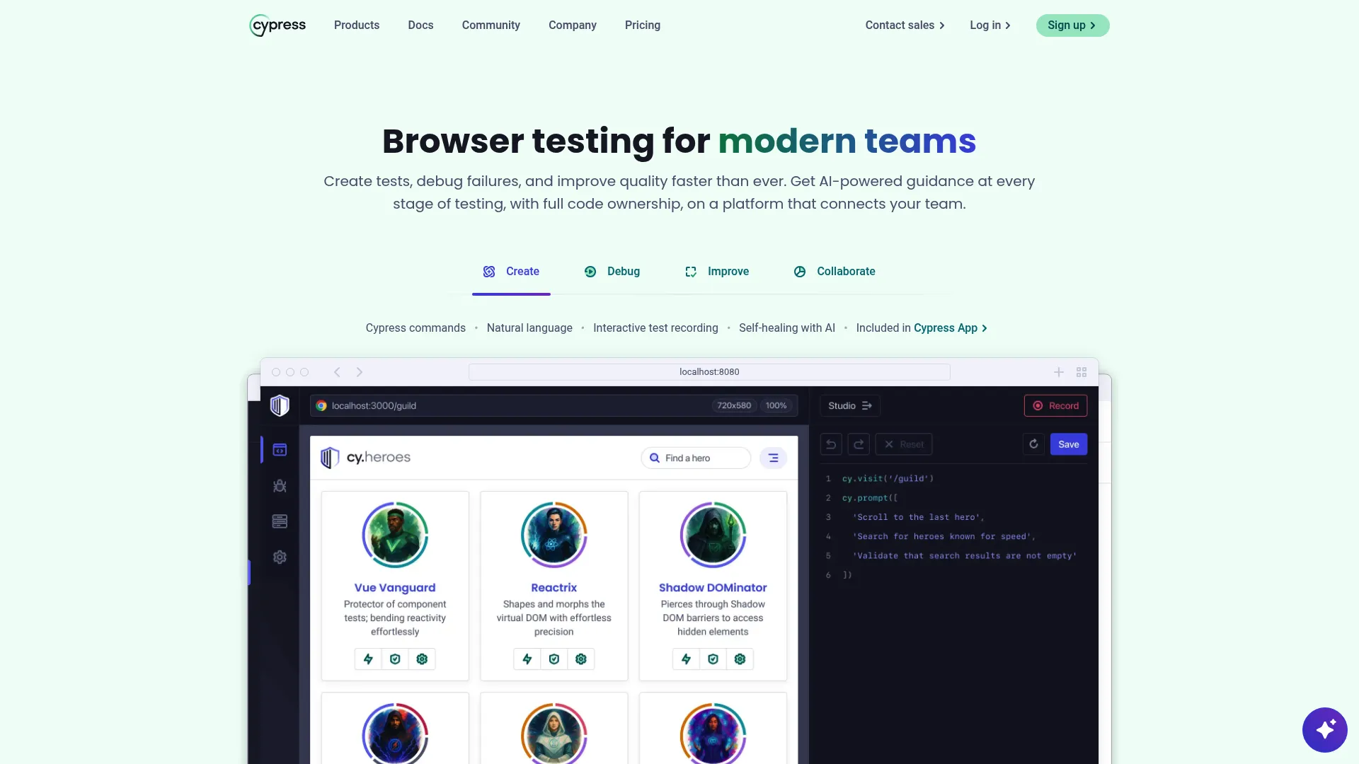Open the Cypress App link
This screenshot has width=1359, height=764.
coord(951,328)
